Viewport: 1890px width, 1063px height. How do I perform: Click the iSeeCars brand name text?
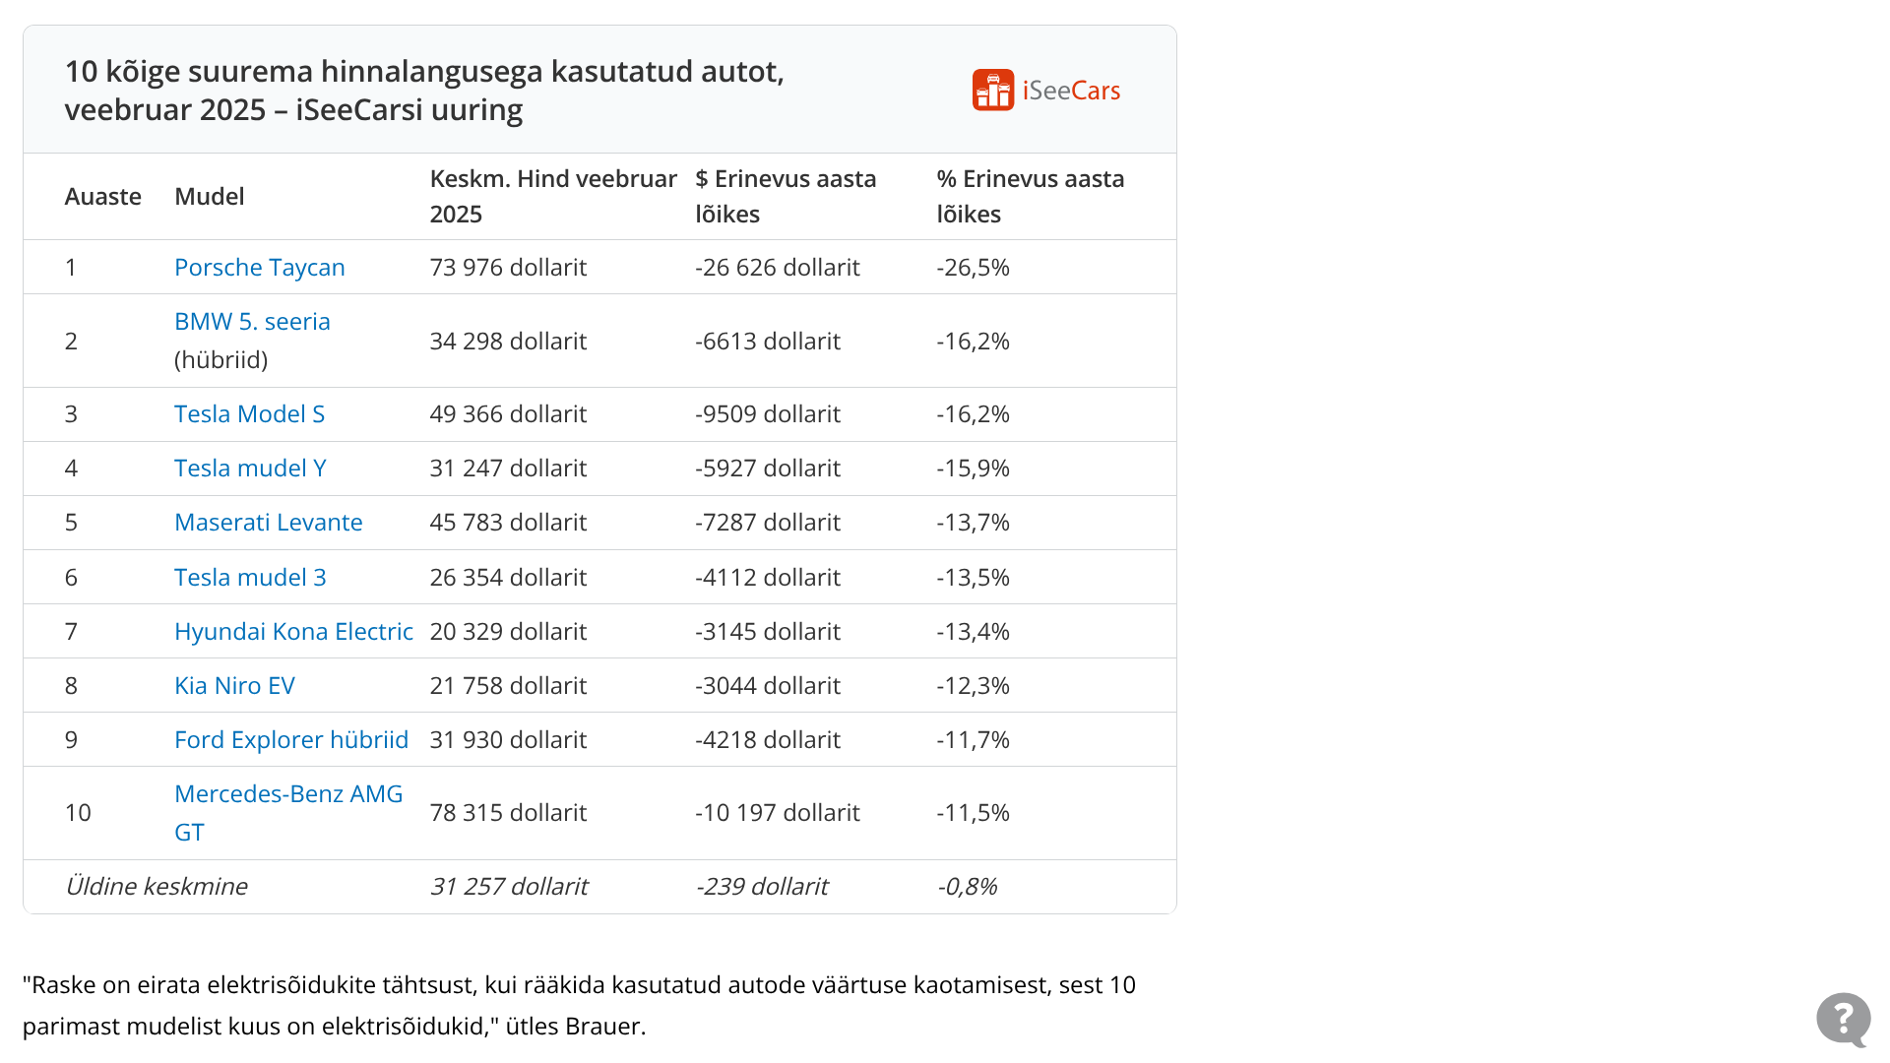(1071, 91)
